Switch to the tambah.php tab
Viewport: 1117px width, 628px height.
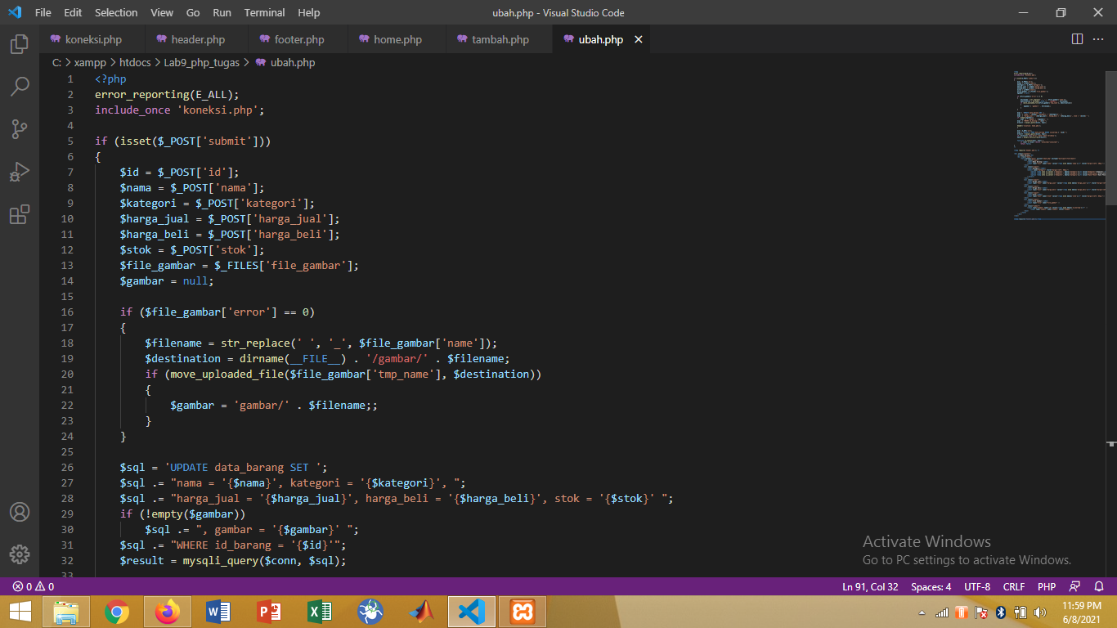point(500,39)
